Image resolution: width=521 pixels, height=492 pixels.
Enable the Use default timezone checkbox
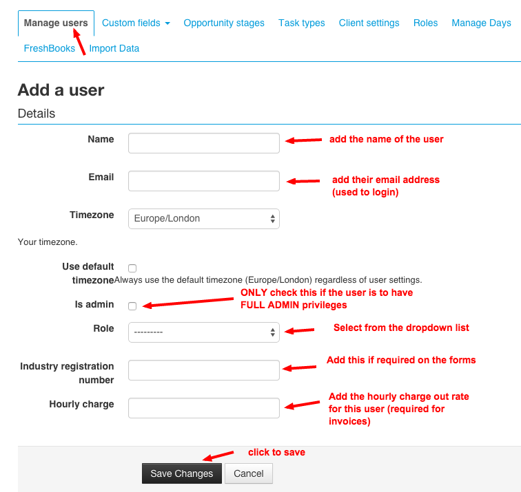pos(132,268)
